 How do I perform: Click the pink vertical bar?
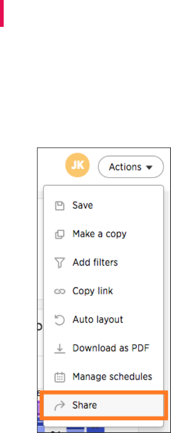tap(2, 13)
